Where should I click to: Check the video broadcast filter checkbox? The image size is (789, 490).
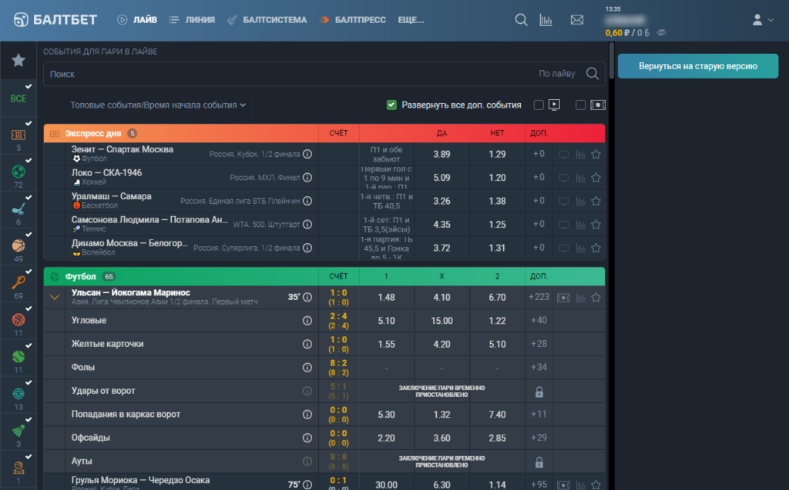coord(539,105)
